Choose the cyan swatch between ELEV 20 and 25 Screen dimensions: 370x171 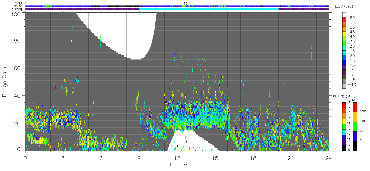[x=344, y=53]
